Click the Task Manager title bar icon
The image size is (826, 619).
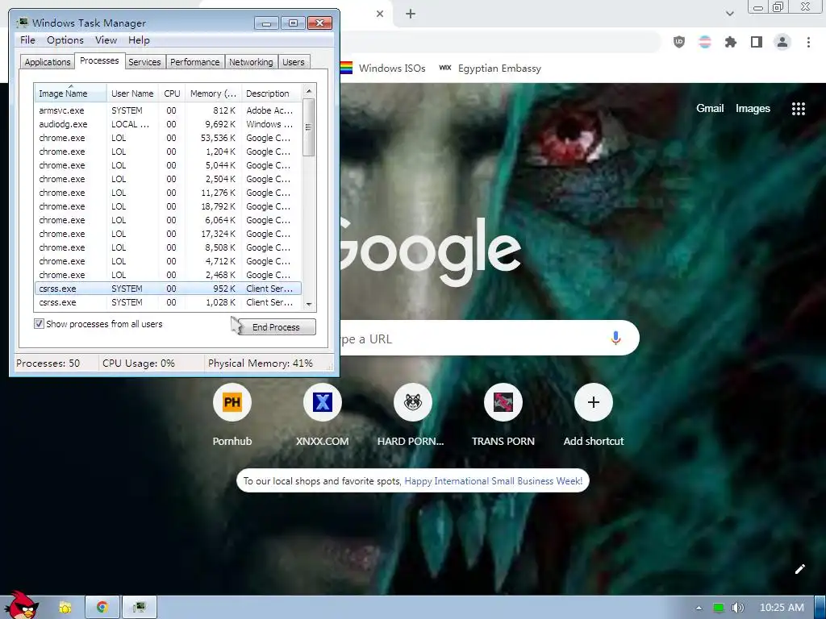tap(22, 23)
